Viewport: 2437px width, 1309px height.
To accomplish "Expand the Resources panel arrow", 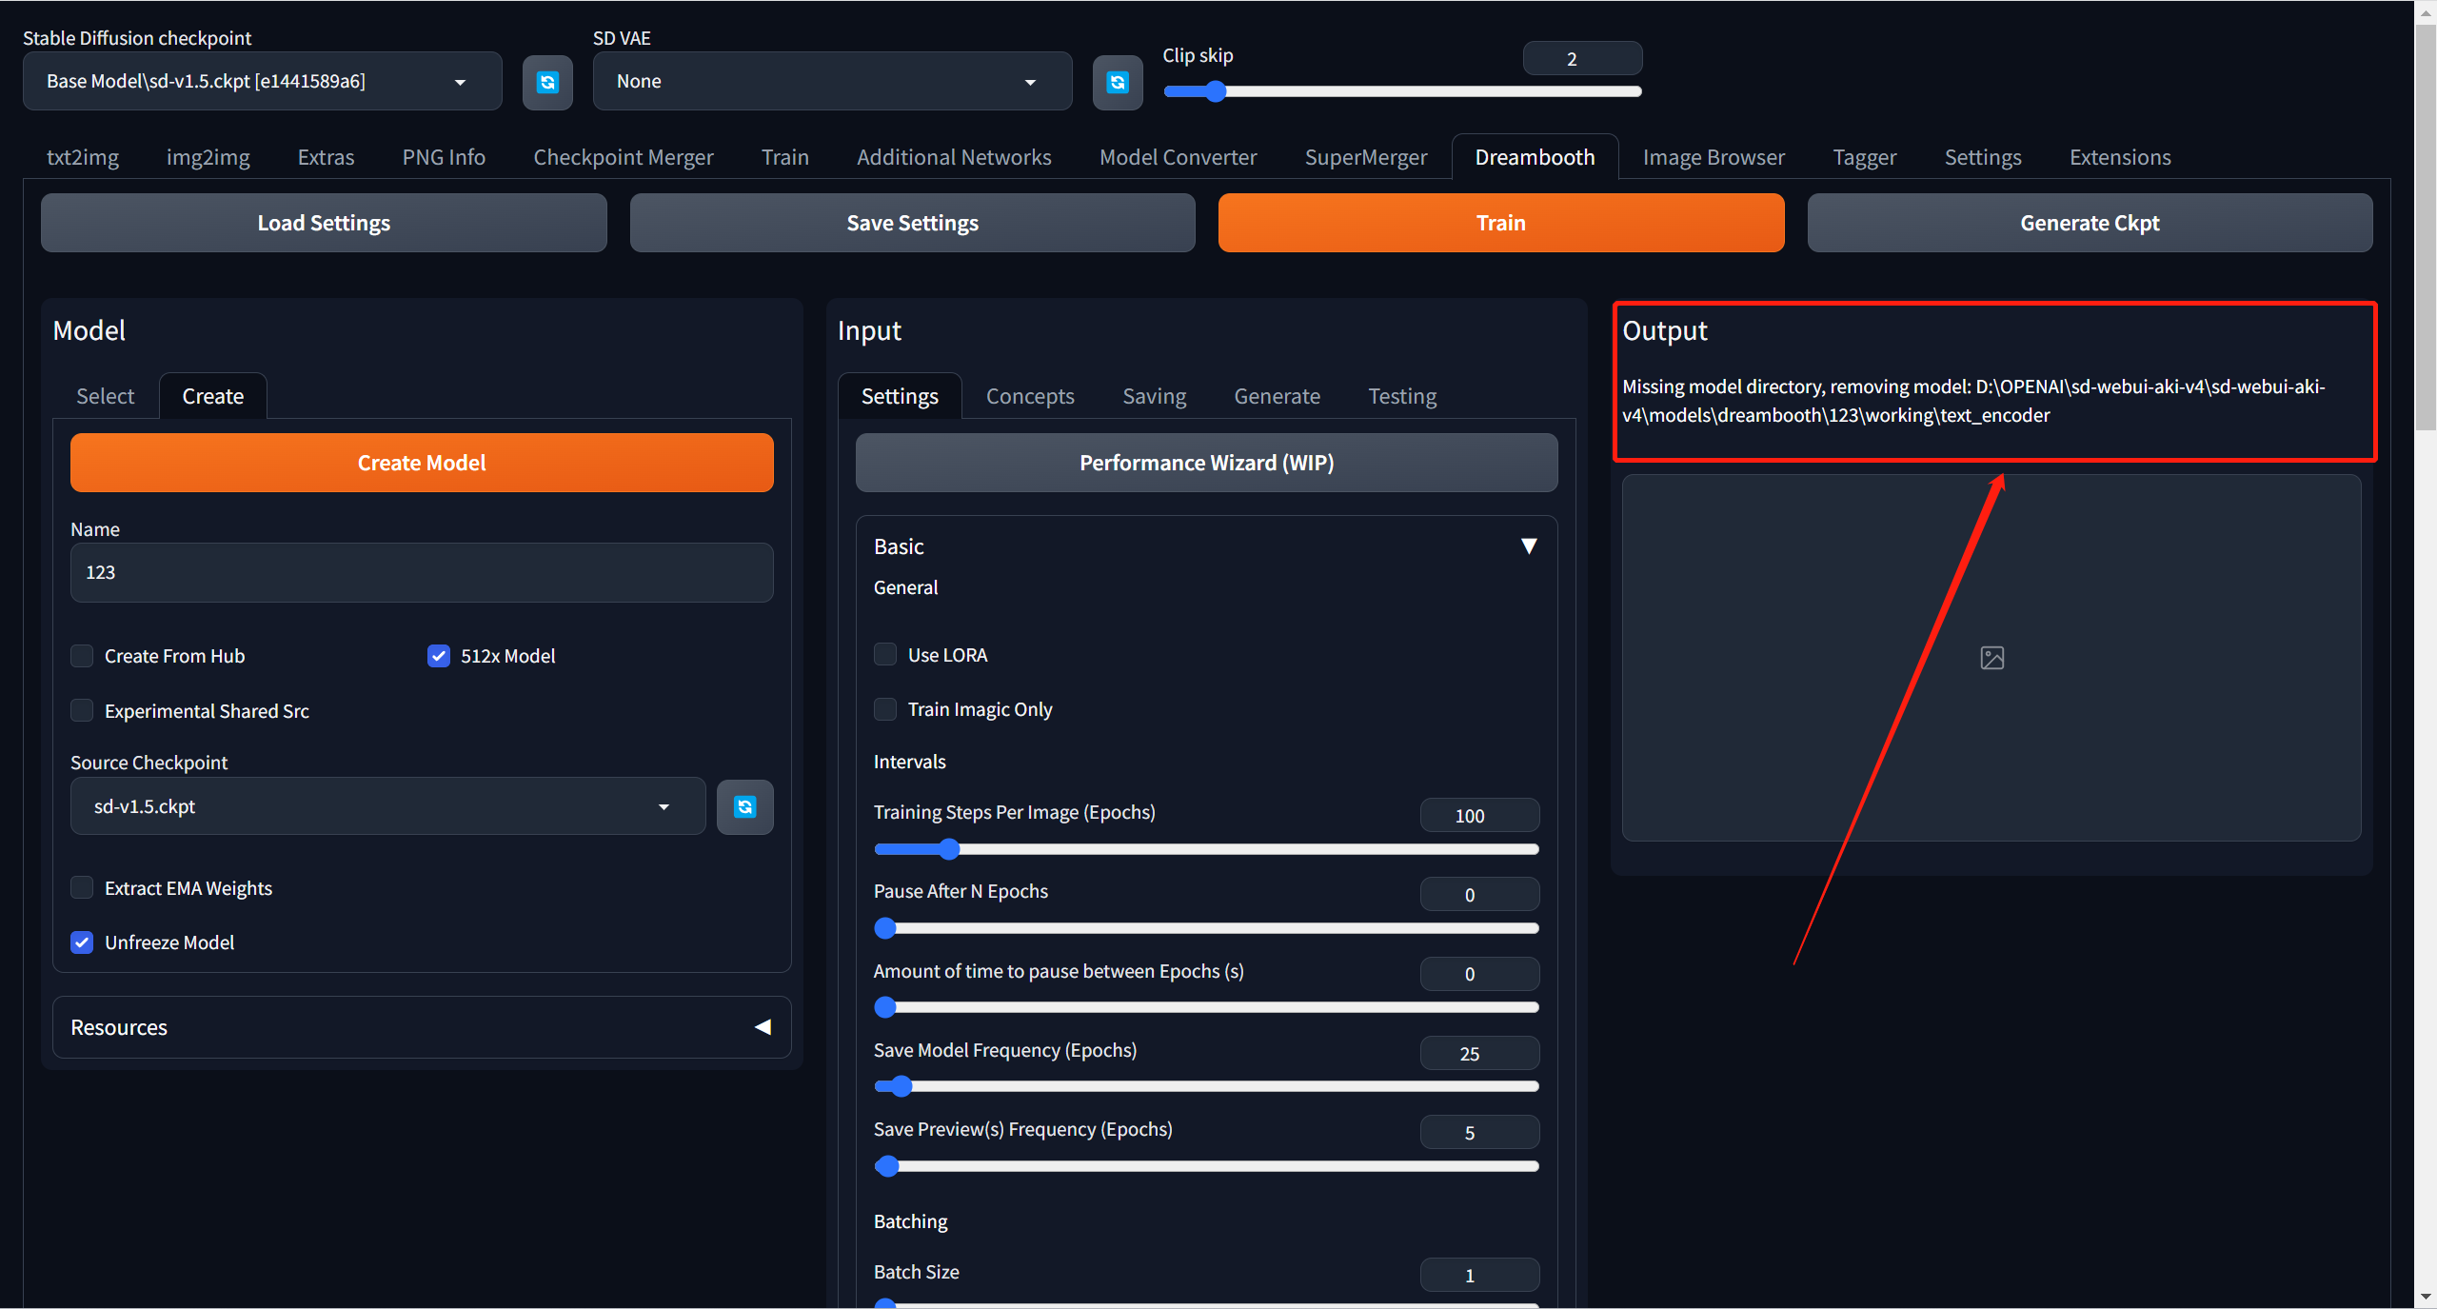I will [x=763, y=1027].
